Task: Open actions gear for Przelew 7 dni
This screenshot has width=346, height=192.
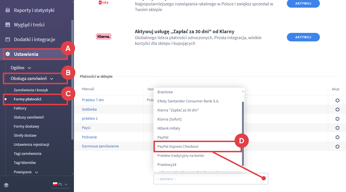Action: pos(337,100)
